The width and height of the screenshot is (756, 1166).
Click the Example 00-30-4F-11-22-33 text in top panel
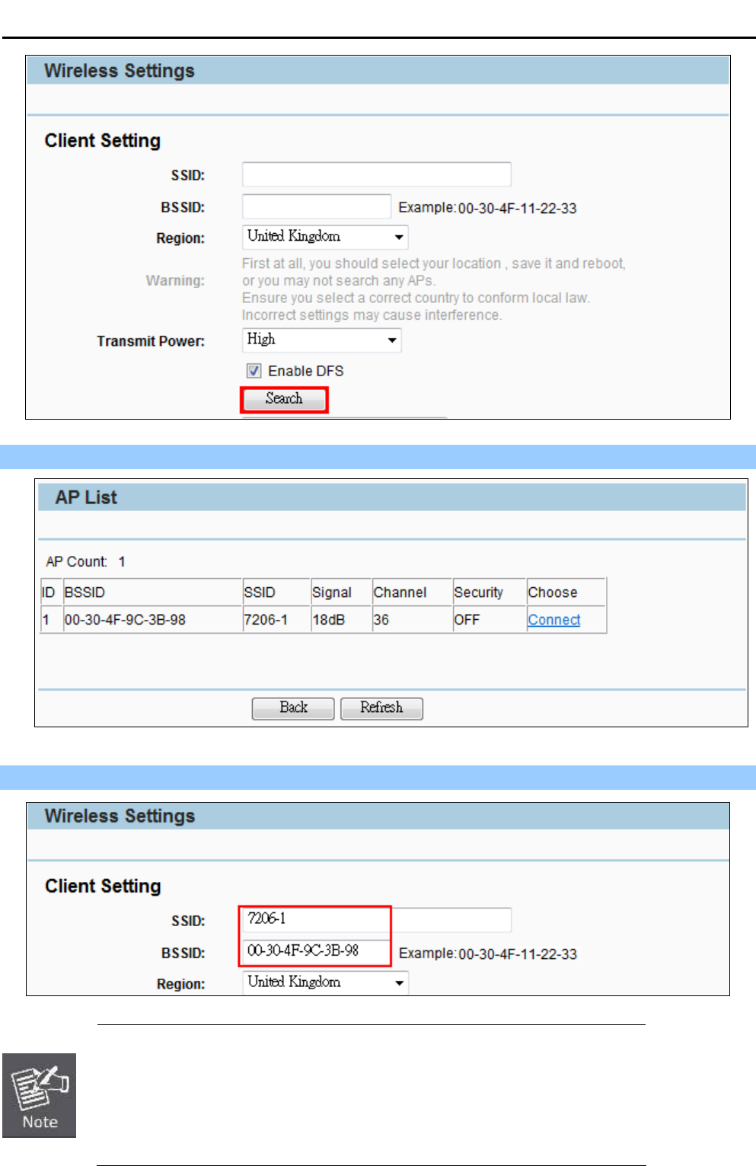487,208
